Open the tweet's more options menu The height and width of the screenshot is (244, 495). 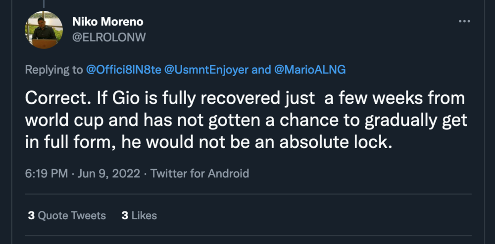pyautogui.click(x=464, y=22)
